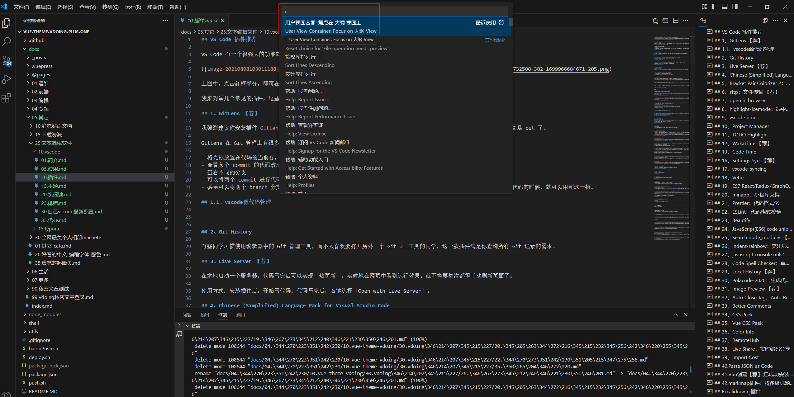Click the command palette input field

point(395,12)
